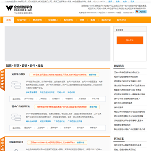The image size is (151, 151).
Task: Click 查看详情 next to 短信平台群发
Action: 93,75
